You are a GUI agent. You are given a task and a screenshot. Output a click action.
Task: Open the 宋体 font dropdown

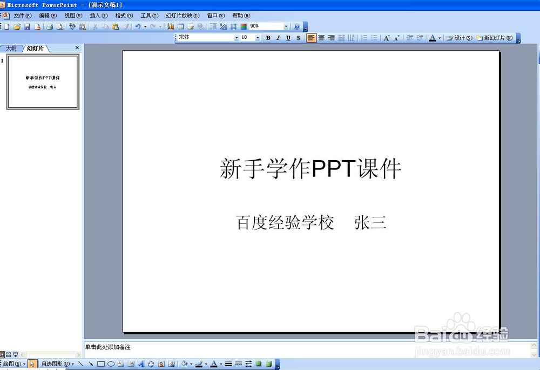pyautogui.click(x=237, y=38)
